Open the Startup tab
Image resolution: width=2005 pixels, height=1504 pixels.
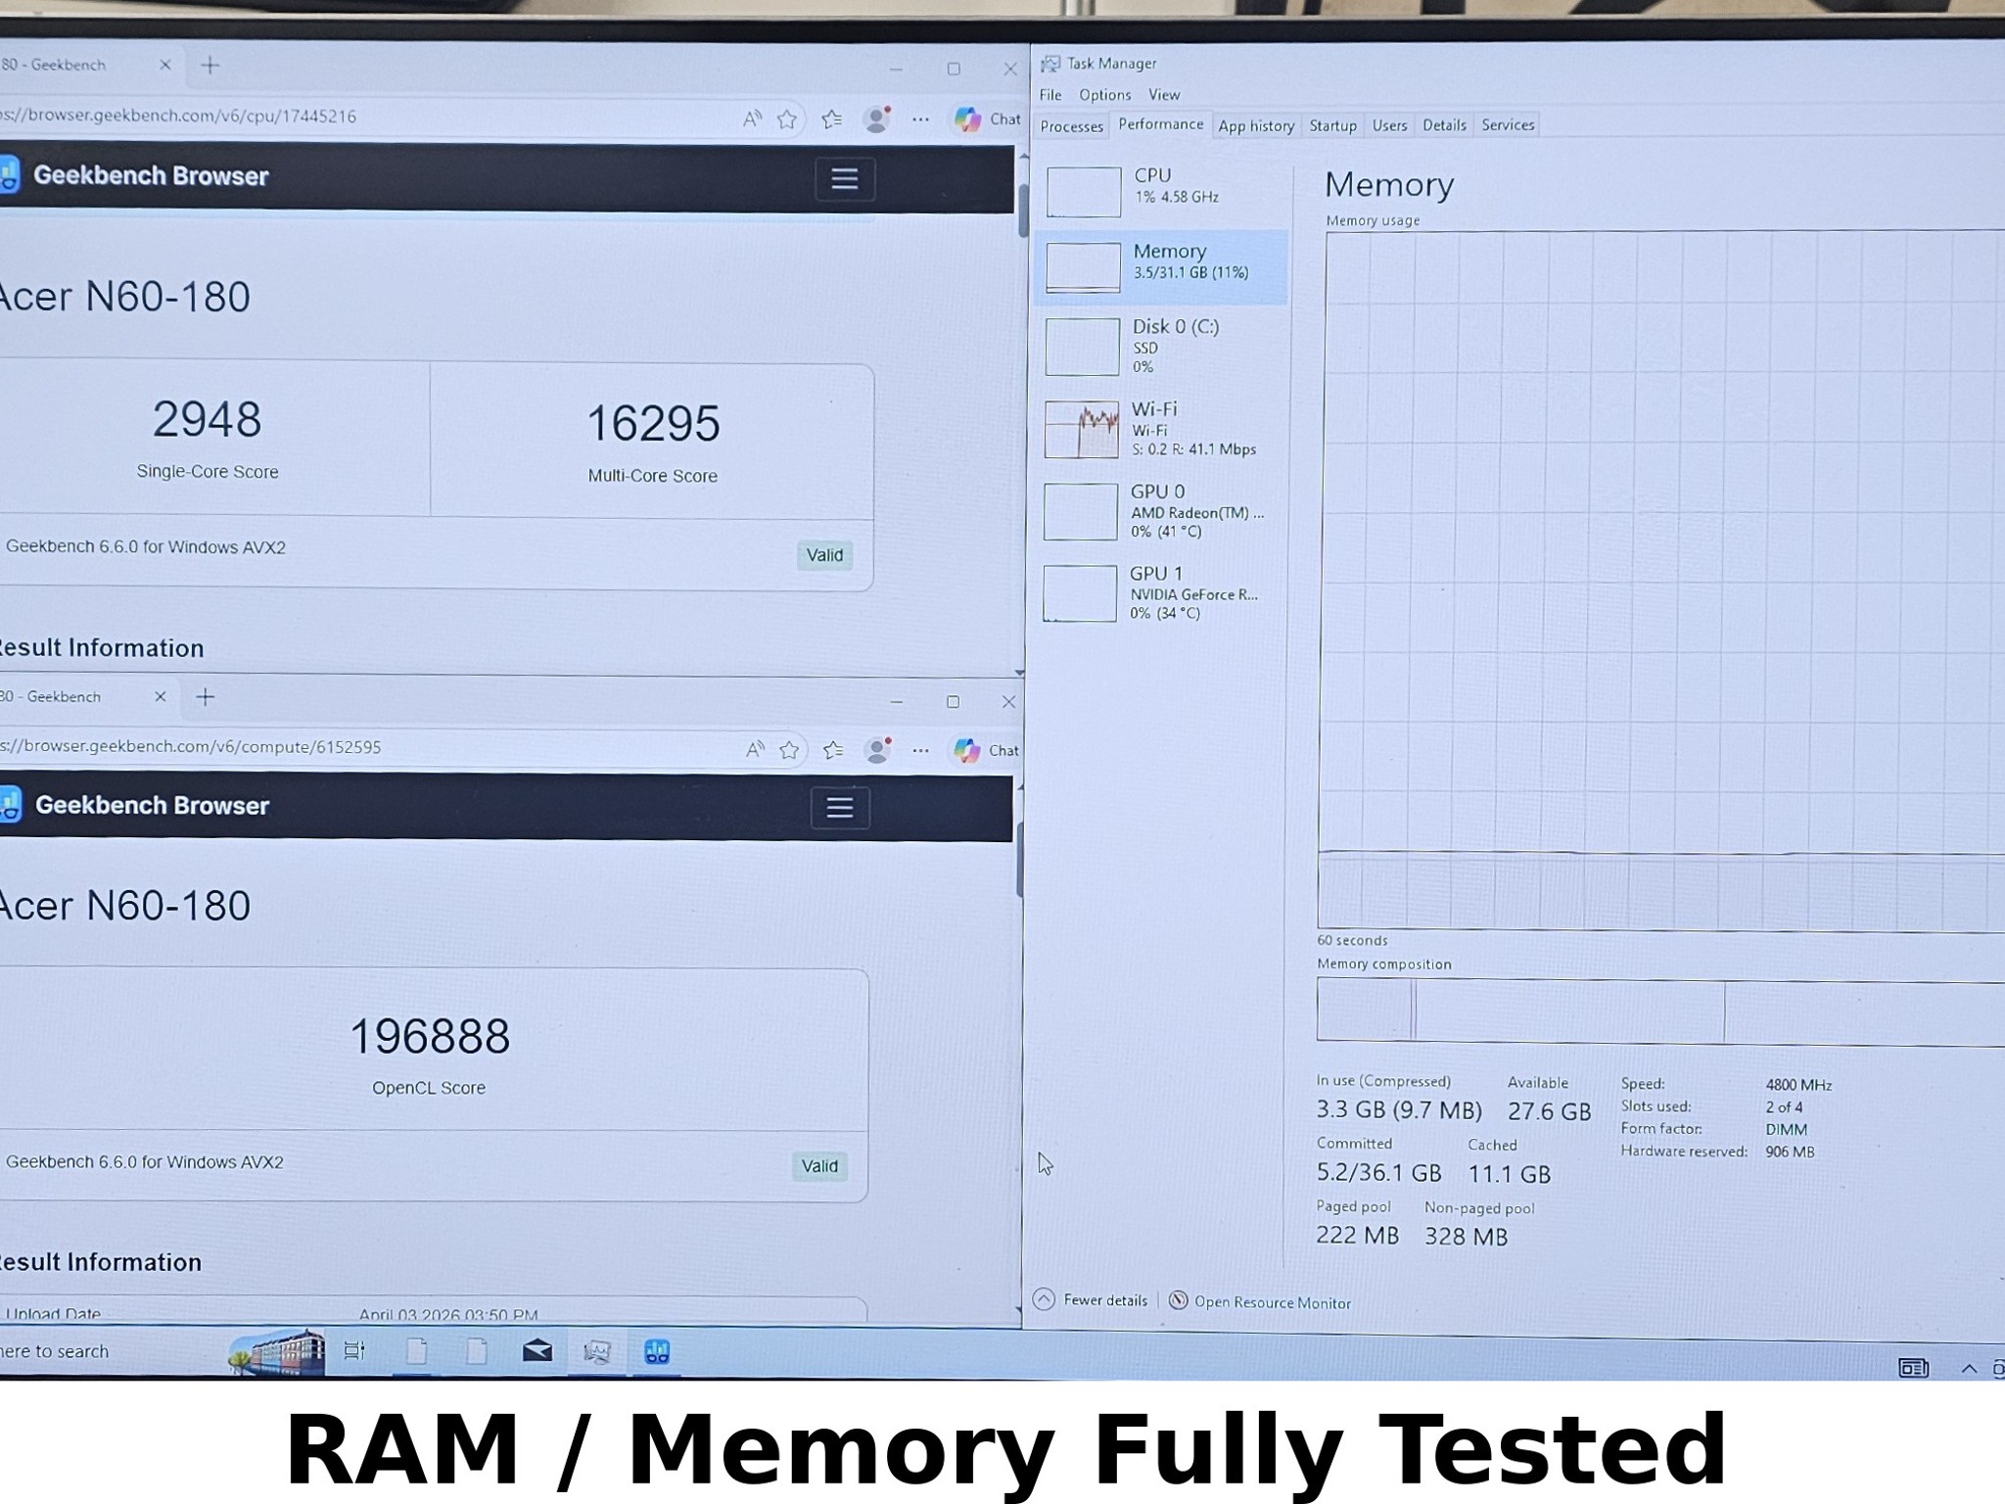[1333, 125]
